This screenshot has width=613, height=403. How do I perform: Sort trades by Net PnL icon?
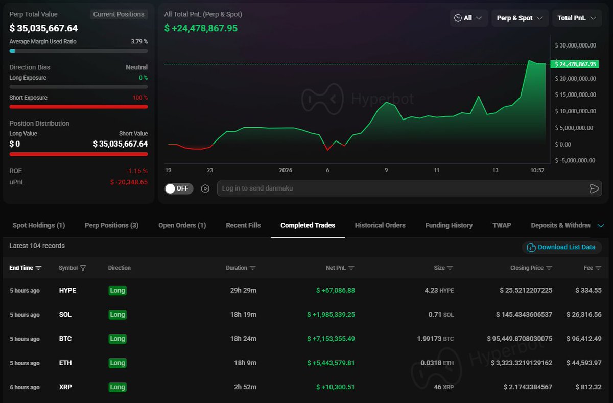coord(351,268)
